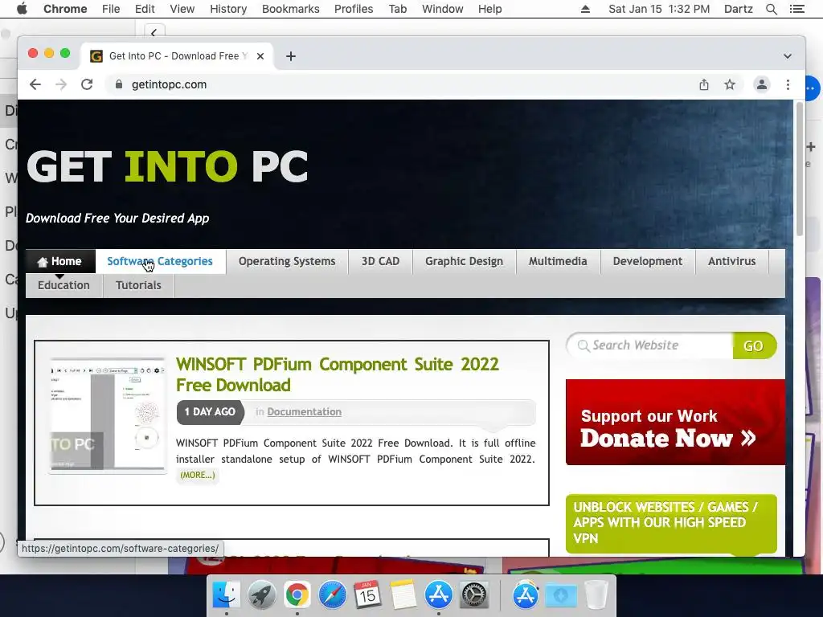Open Finder from the Dock
Screen dimensions: 823x617
(226, 595)
